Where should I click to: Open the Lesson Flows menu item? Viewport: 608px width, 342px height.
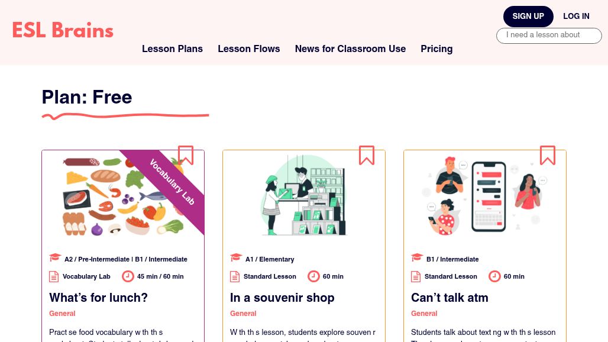248,49
